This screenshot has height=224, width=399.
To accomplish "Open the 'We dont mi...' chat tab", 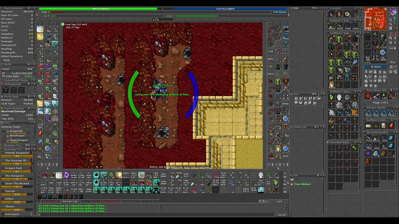I will [130, 201].
